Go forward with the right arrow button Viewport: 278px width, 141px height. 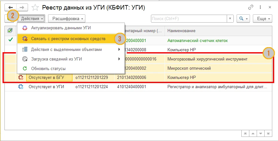(22, 7)
